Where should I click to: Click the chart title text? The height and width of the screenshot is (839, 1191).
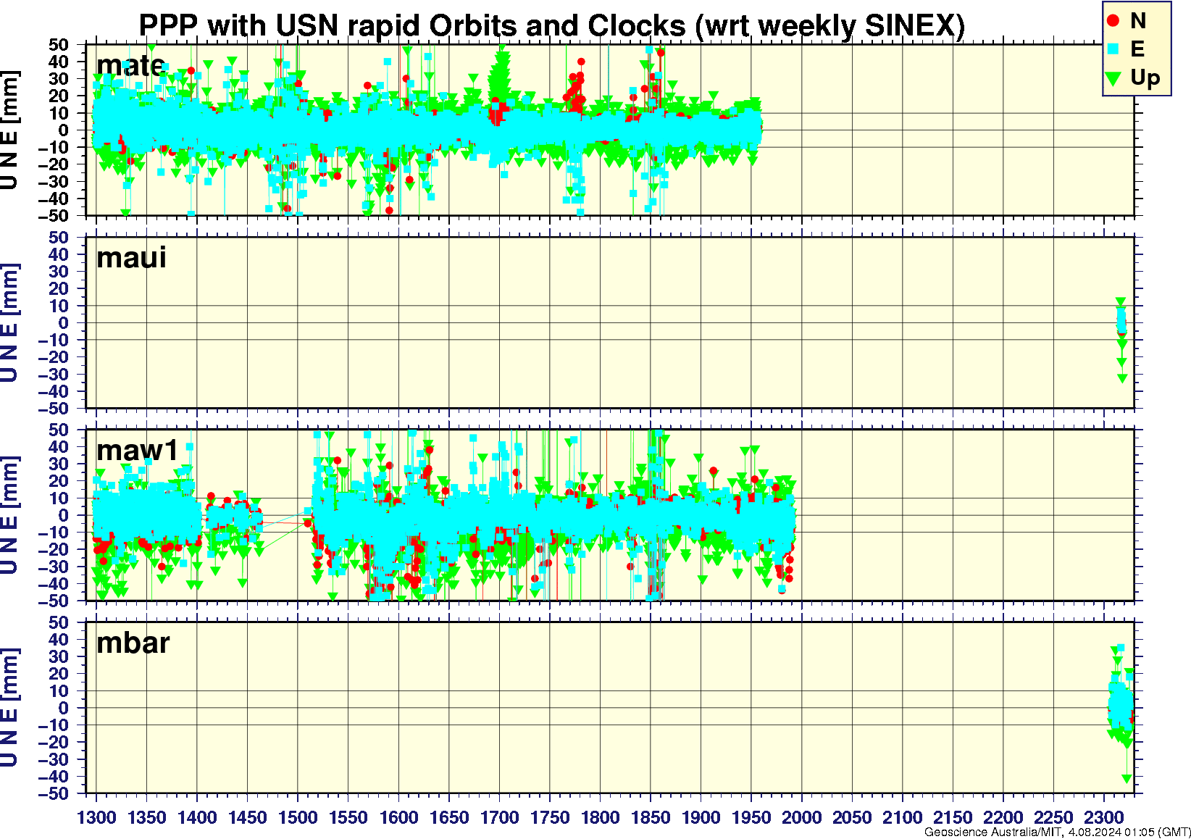click(x=551, y=25)
